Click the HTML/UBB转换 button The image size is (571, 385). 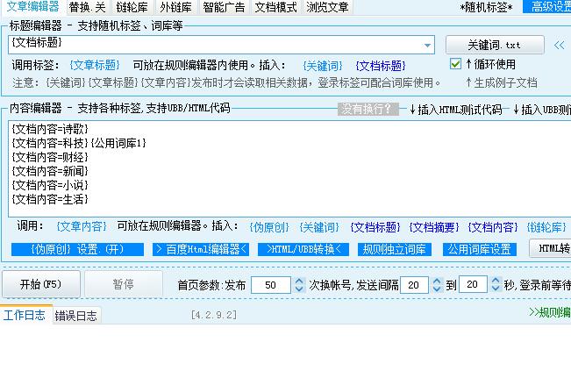click(306, 249)
